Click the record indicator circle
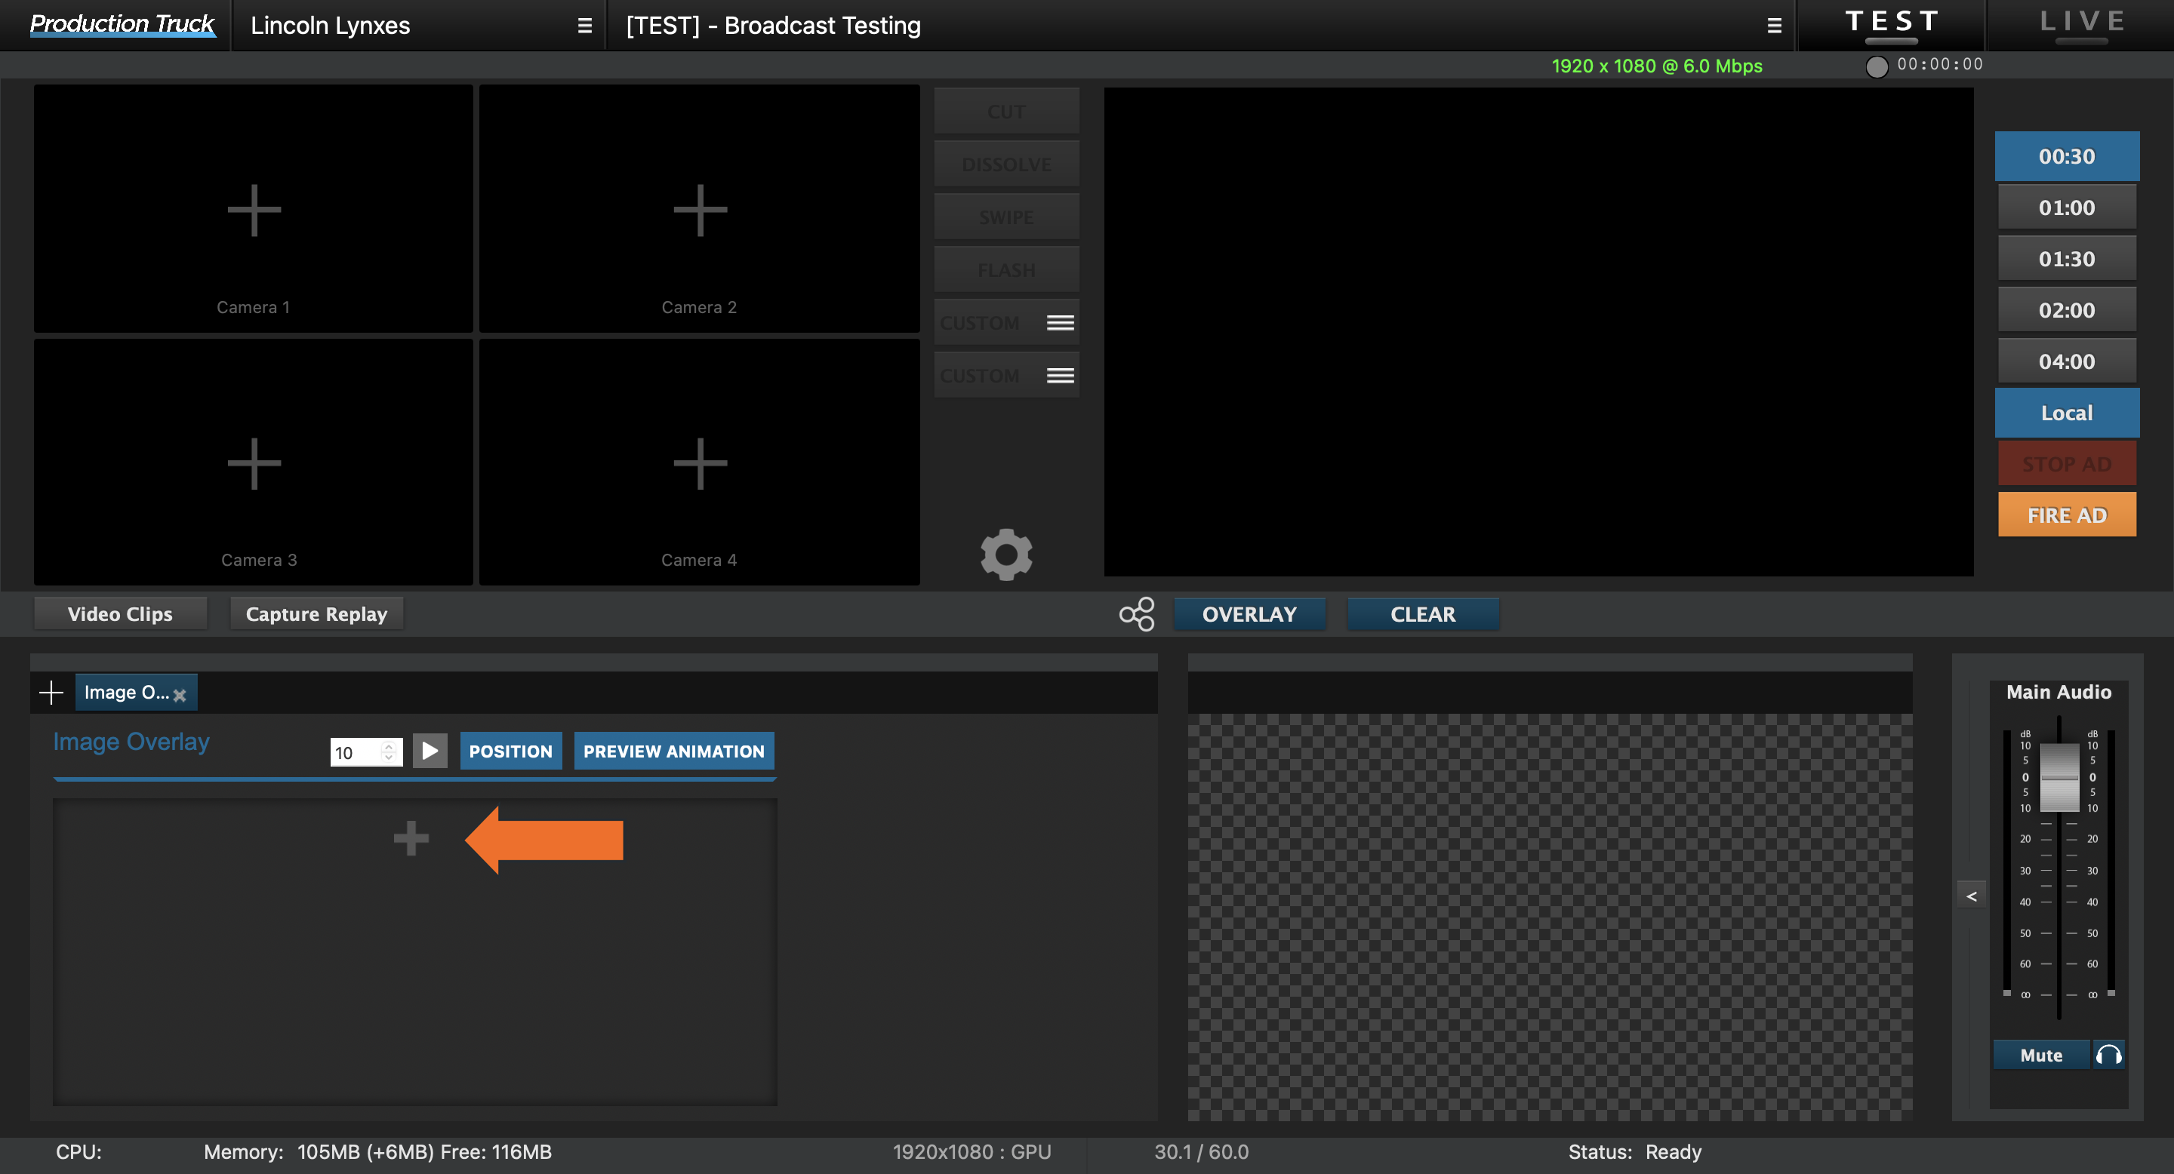 pos(1876,66)
